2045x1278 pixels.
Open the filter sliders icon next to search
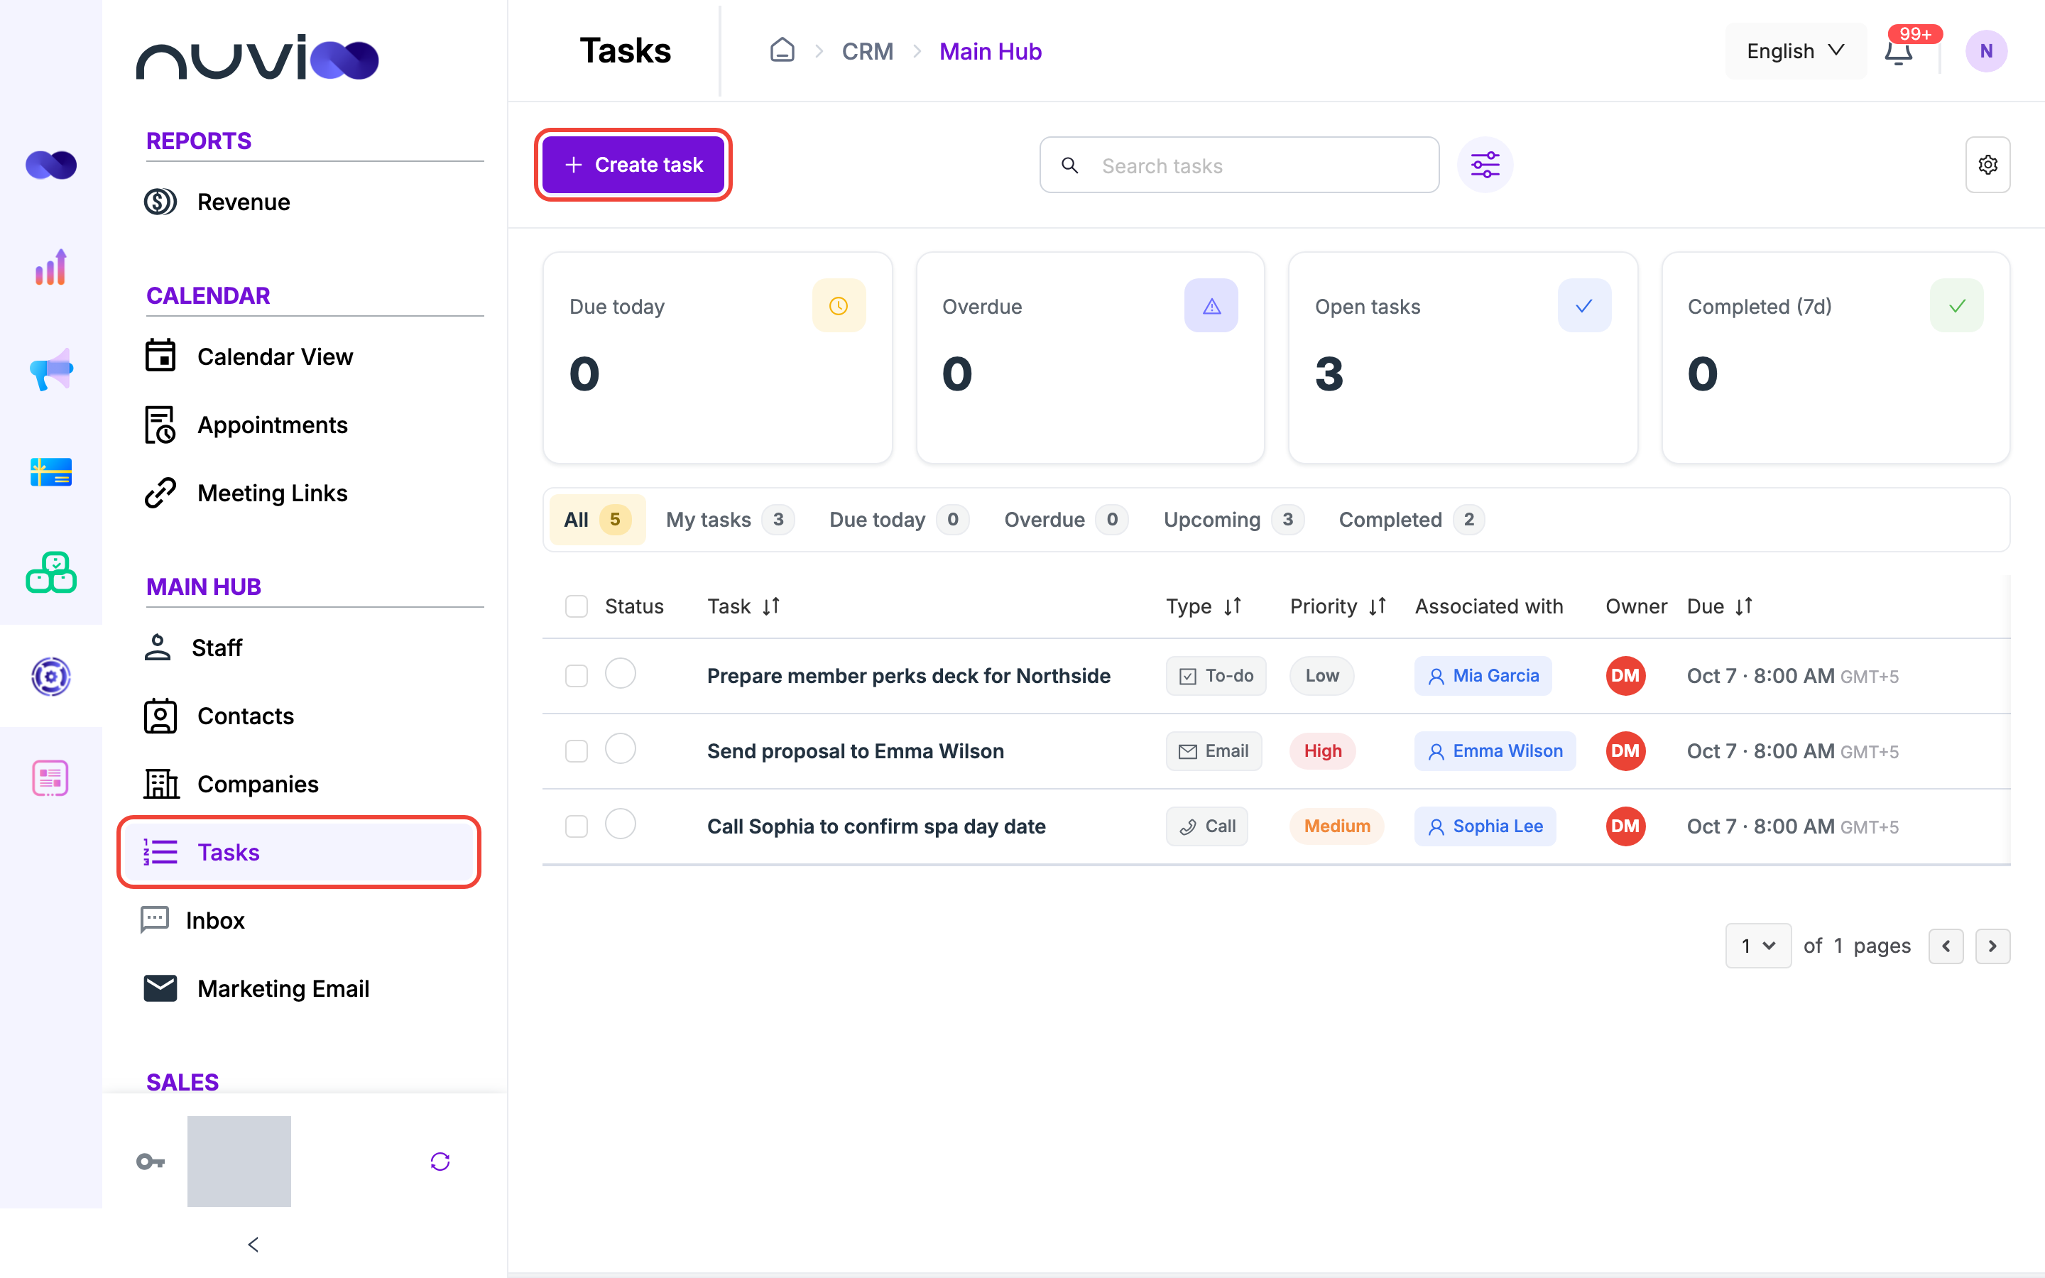point(1485,165)
